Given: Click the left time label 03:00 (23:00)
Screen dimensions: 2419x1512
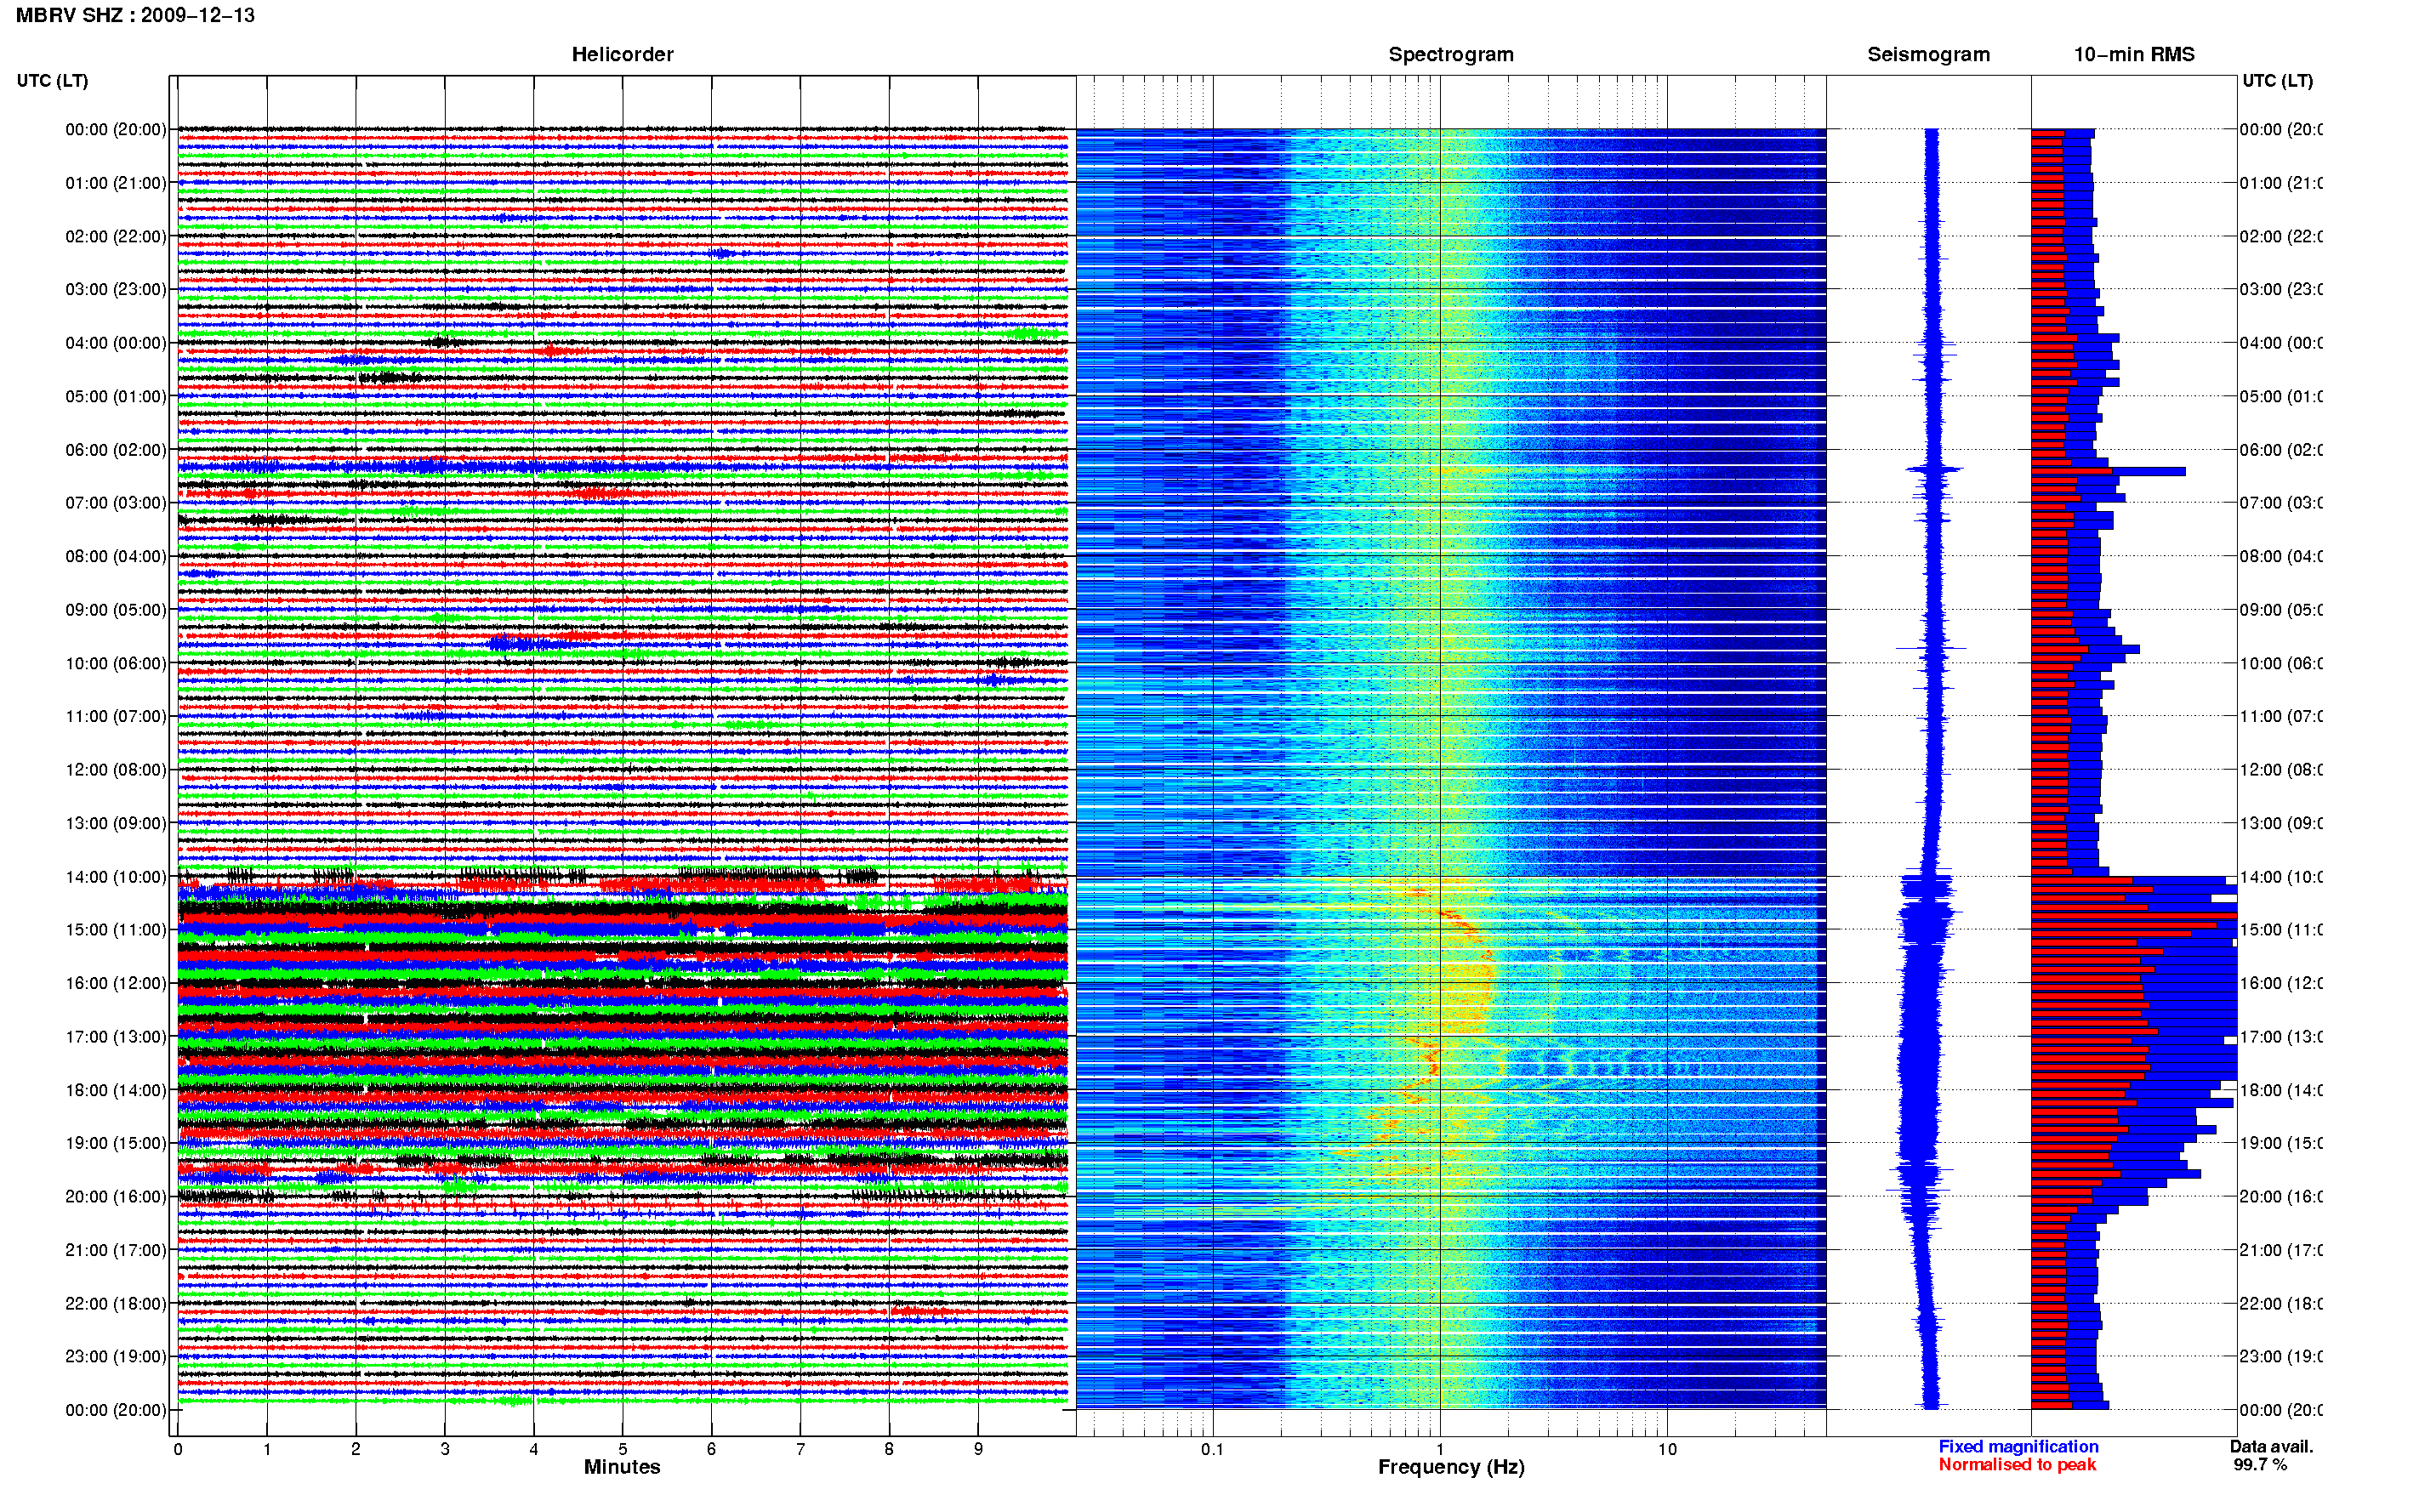Looking at the screenshot, I should (116, 289).
